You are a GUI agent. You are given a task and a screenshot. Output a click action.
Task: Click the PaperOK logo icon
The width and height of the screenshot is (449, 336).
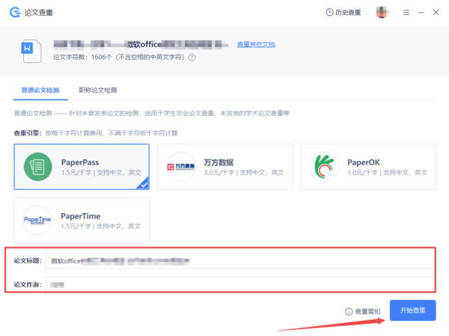(324, 167)
